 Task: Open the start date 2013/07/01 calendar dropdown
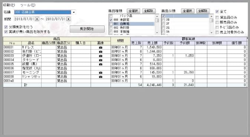click(x=37, y=19)
